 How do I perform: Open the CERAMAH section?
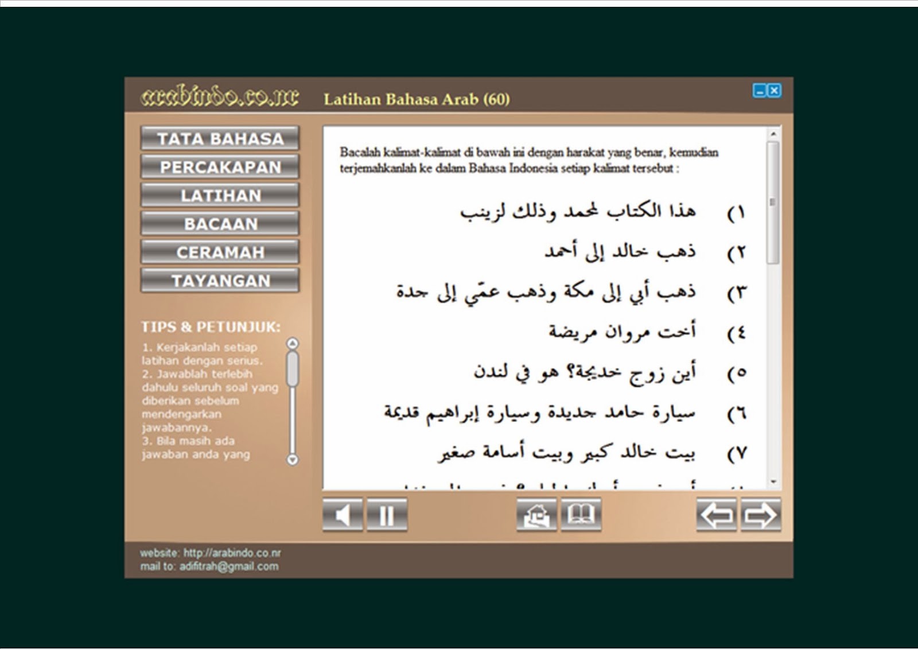tap(220, 252)
